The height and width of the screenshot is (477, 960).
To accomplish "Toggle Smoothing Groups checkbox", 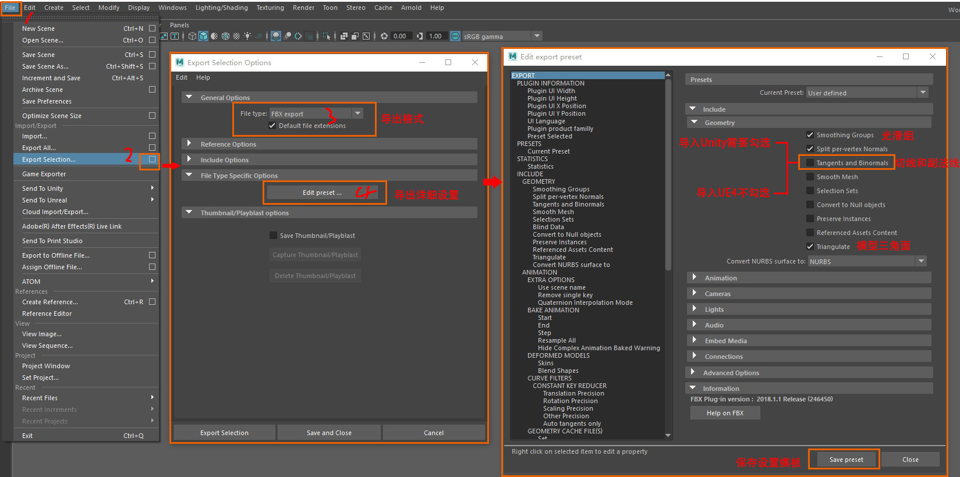I will [810, 134].
